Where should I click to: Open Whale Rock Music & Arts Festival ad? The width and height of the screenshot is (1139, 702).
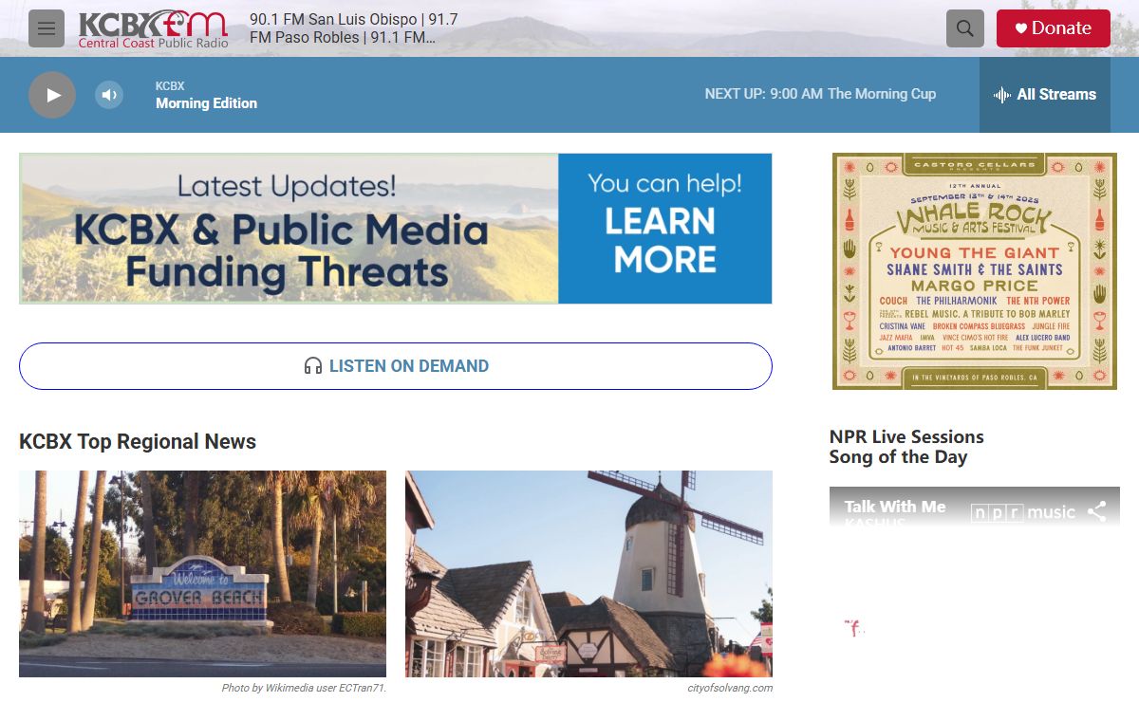(975, 271)
